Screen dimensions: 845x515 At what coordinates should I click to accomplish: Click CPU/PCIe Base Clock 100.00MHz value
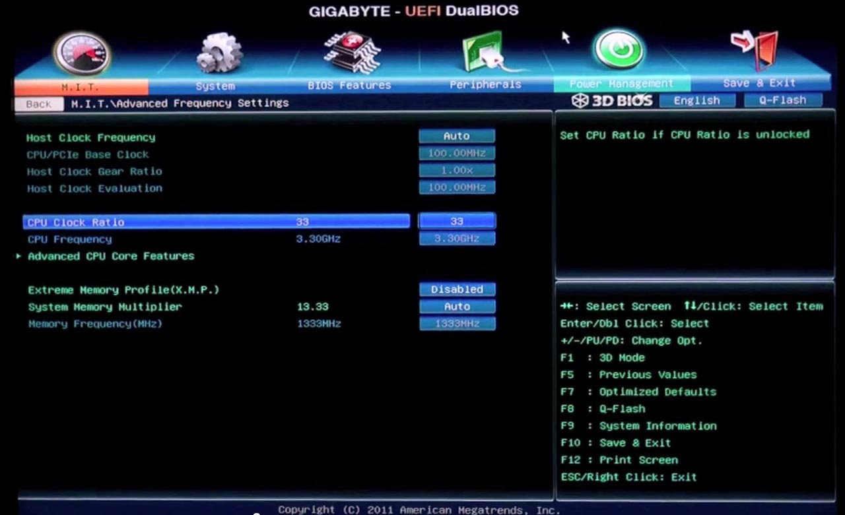(x=457, y=154)
